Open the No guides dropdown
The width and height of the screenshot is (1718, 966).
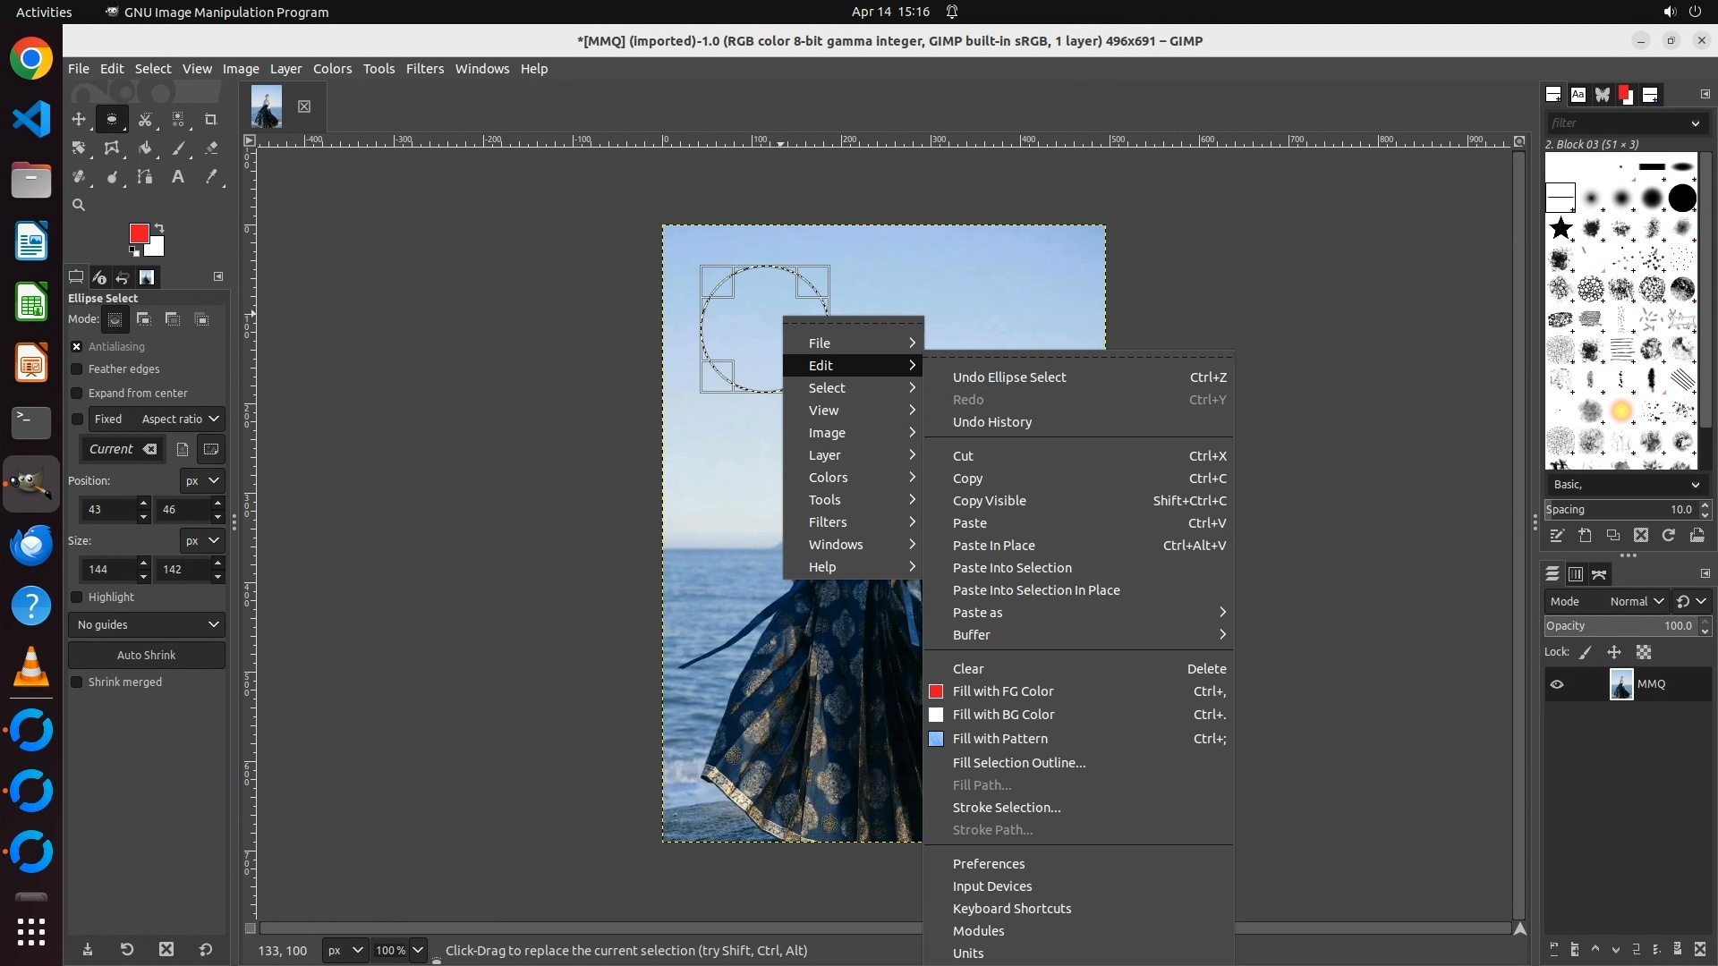tap(147, 625)
